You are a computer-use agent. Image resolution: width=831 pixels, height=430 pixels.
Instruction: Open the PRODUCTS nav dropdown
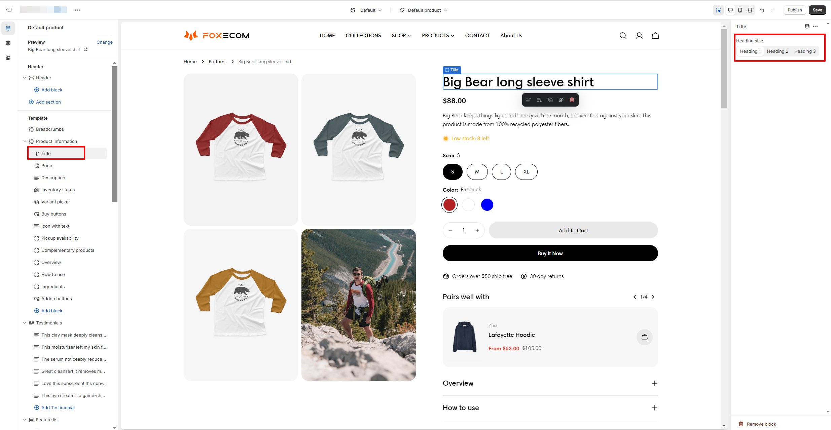coord(438,36)
